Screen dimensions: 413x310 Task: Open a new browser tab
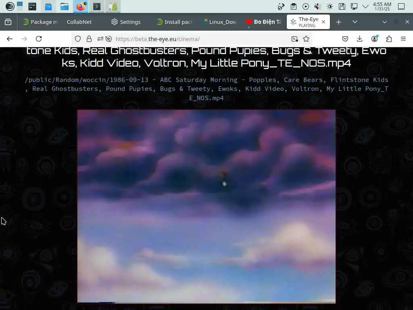[339, 22]
